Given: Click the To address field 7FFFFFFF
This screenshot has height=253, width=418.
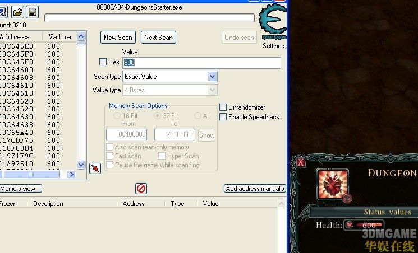Looking at the screenshot, I should [174, 134].
